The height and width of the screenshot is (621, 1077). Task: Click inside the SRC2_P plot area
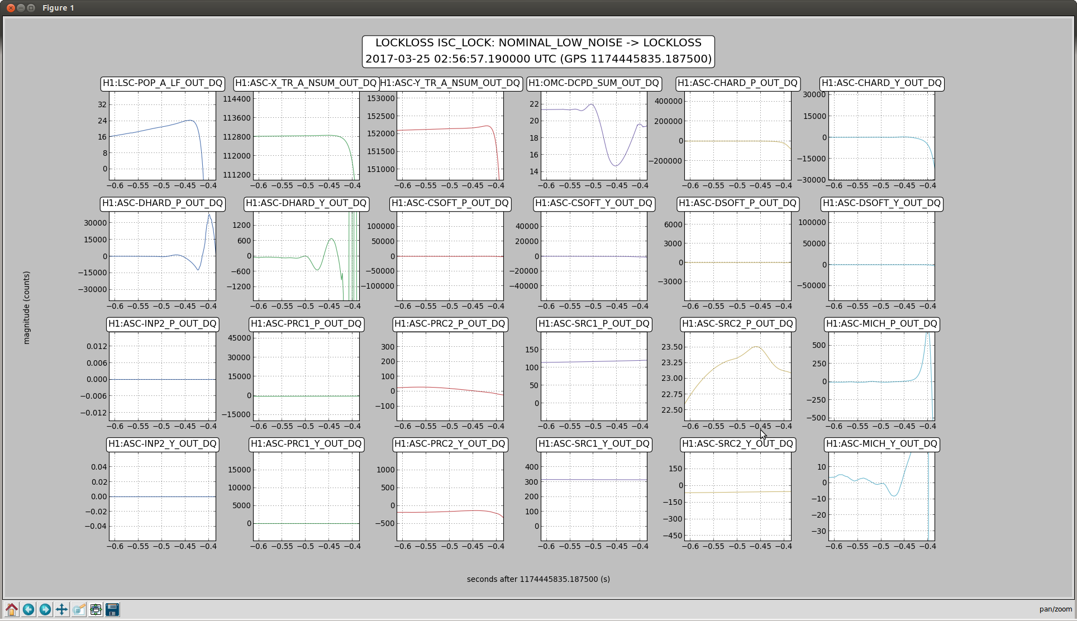tap(737, 376)
